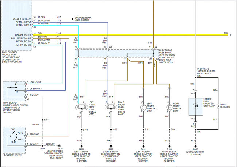Click the S101 splice dot

tap(143, 129)
